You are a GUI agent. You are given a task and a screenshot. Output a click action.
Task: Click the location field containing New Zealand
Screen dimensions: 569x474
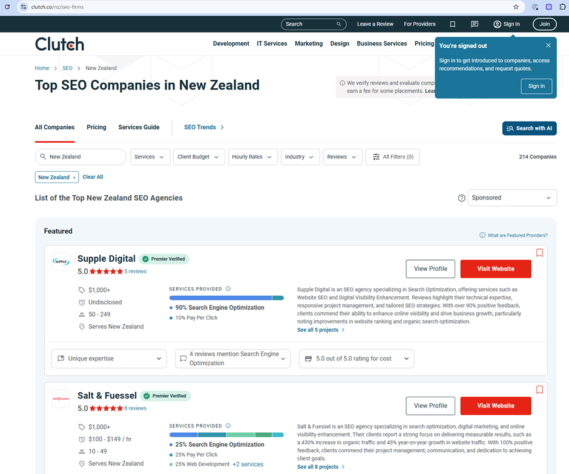point(81,157)
